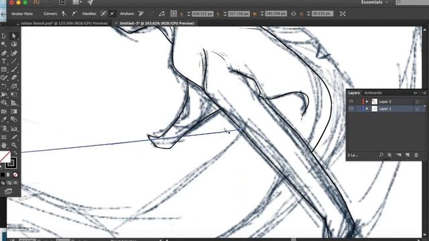Choose the Scale tool
The width and height of the screenshot is (429, 241).
(13, 86)
